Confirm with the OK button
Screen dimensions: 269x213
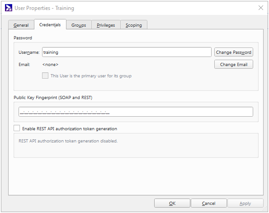(x=172, y=203)
